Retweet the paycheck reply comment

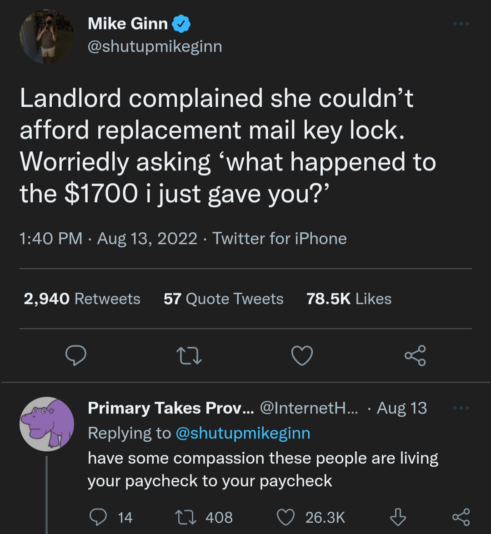point(185,517)
